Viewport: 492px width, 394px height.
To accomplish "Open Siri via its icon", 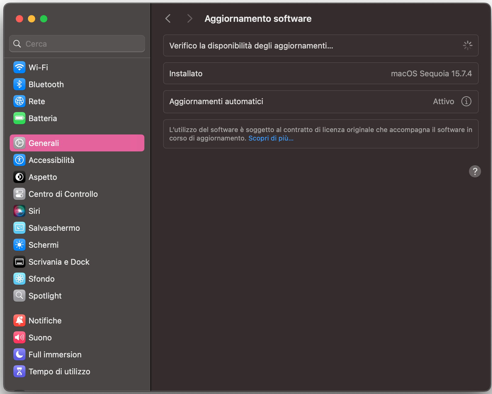I will point(19,211).
